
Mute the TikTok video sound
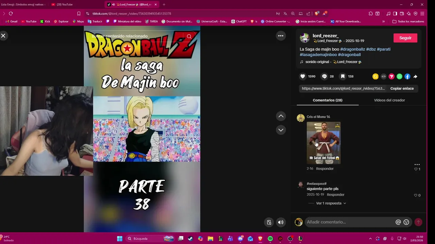point(280,222)
